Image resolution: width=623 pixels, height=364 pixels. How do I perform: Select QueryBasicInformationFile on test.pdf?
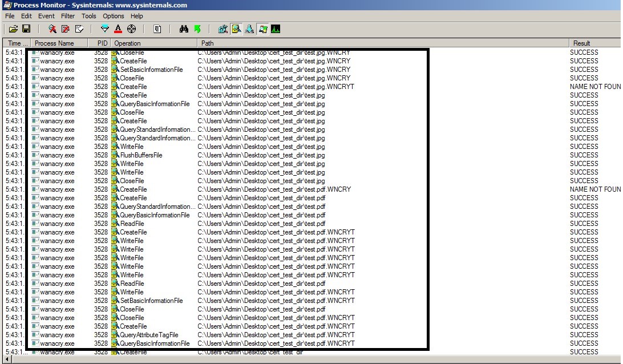pyautogui.click(x=155, y=215)
